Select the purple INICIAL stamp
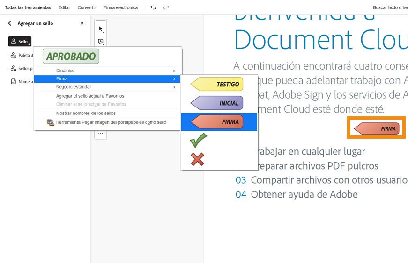This screenshot has width=408, height=263. [x=217, y=103]
